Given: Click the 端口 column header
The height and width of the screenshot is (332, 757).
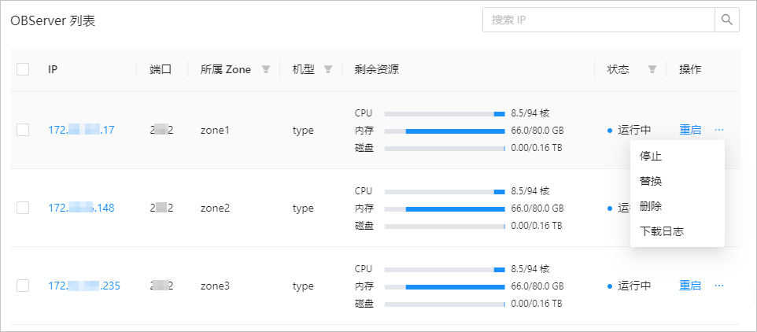Looking at the screenshot, I should (161, 69).
